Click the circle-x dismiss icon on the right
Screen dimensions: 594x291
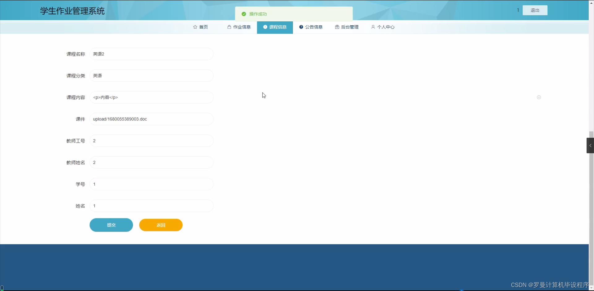[x=539, y=97]
